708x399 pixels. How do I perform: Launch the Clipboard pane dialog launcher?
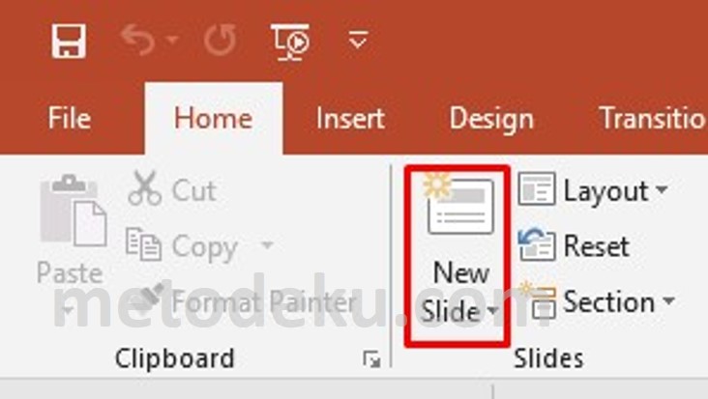tap(371, 359)
